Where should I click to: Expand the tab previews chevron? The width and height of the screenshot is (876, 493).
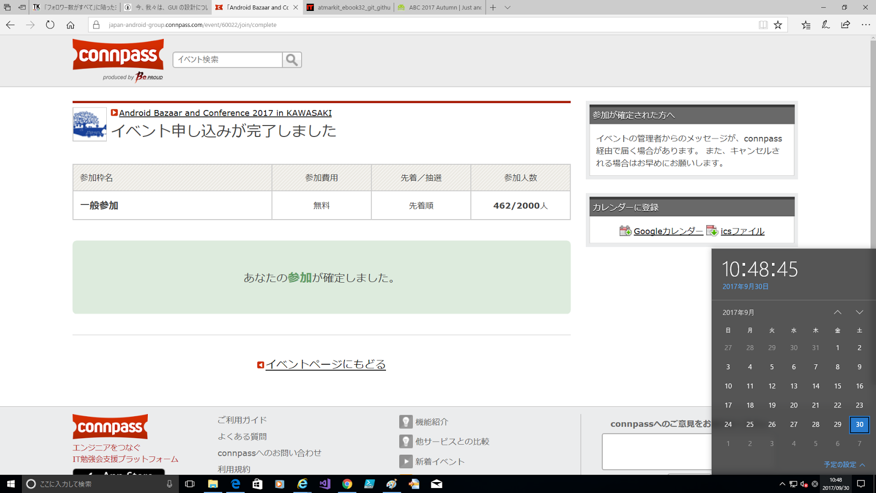(508, 7)
